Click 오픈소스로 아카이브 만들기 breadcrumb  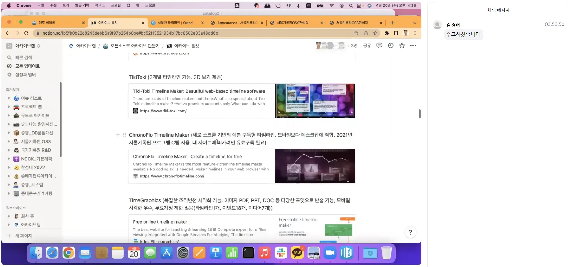pos(131,46)
